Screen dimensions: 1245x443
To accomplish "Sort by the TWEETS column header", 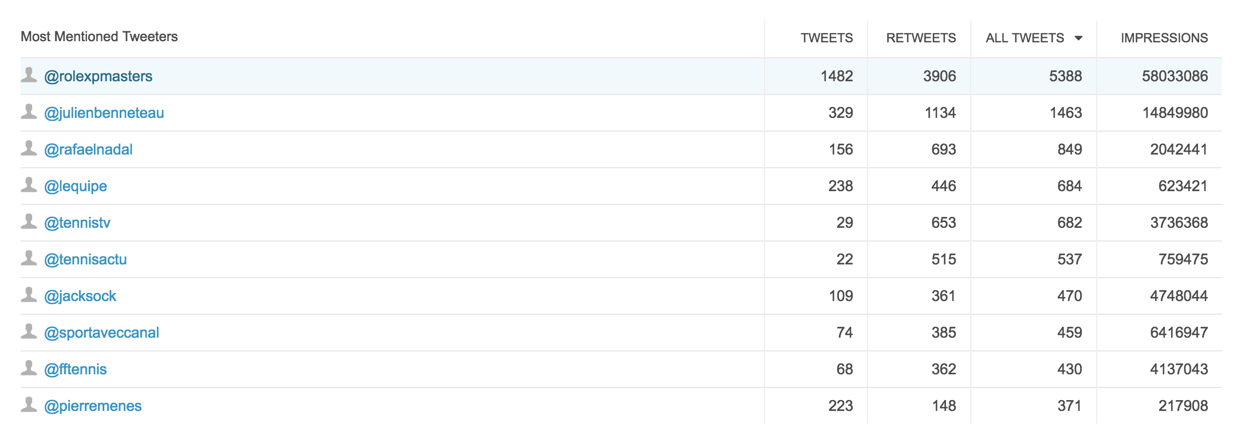I will click(x=826, y=38).
